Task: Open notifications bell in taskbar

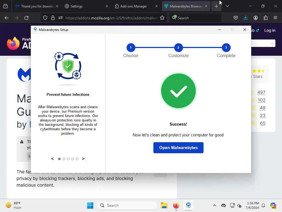Action: (263, 205)
